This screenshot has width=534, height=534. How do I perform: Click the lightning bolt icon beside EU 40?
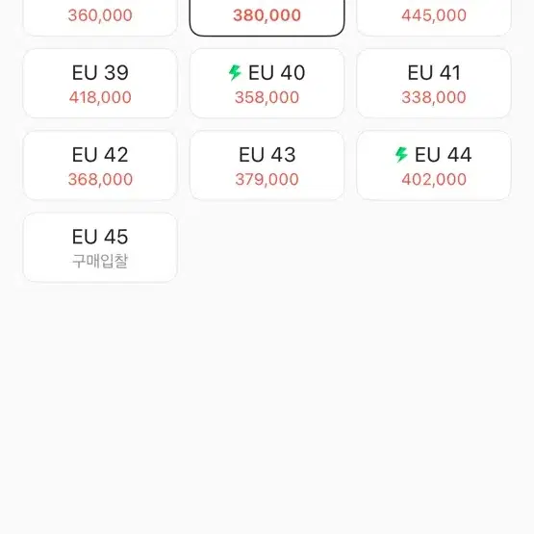tap(235, 72)
